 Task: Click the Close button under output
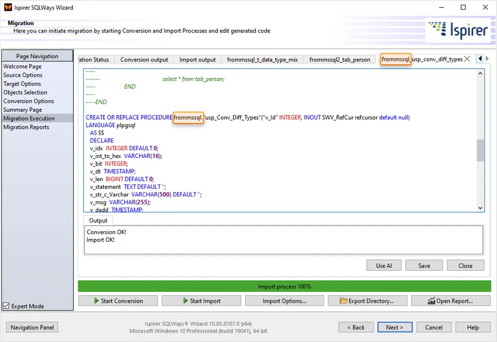pyautogui.click(x=466, y=266)
